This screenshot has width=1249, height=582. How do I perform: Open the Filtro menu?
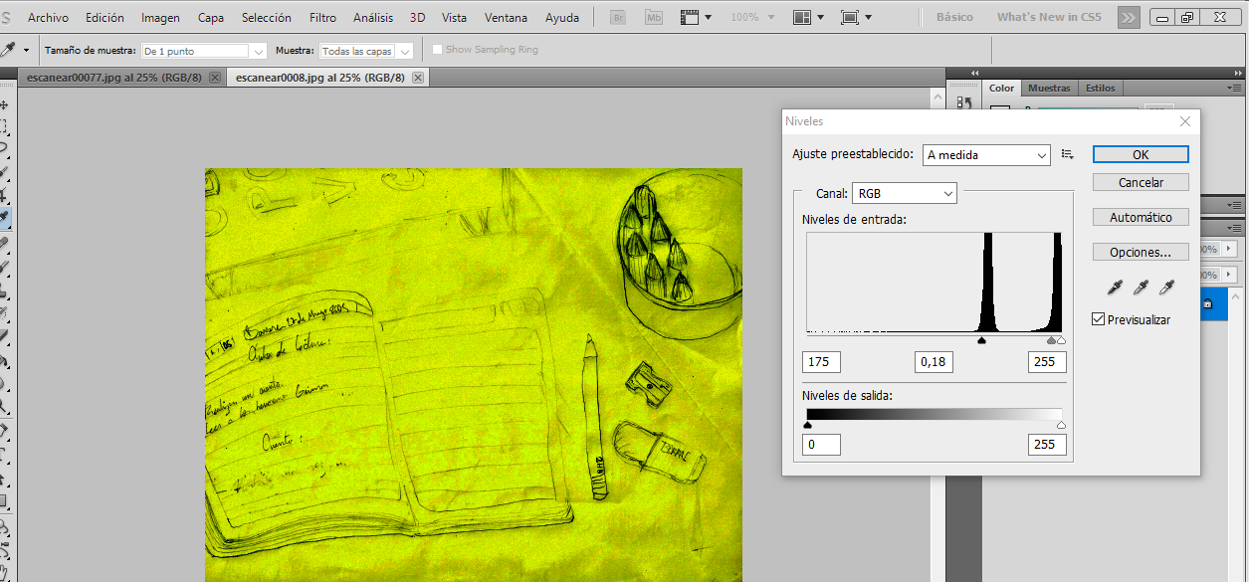click(x=322, y=18)
